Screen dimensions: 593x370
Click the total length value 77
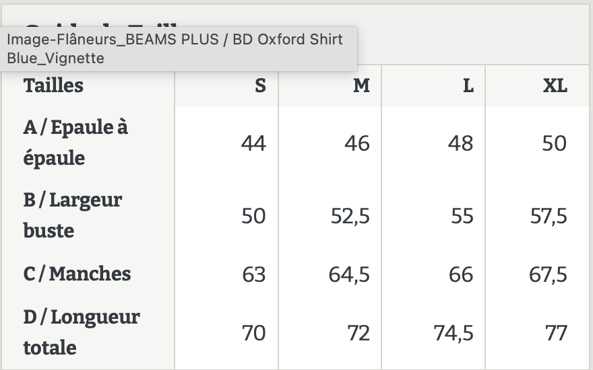pyautogui.click(x=556, y=334)
